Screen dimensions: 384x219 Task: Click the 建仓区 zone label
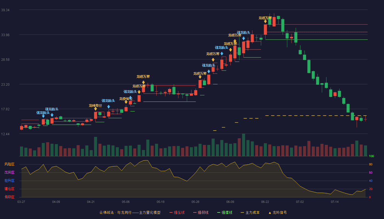pos(9,189)
